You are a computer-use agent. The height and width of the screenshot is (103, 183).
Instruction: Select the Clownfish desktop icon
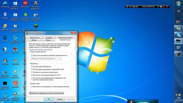click(15, 62)
